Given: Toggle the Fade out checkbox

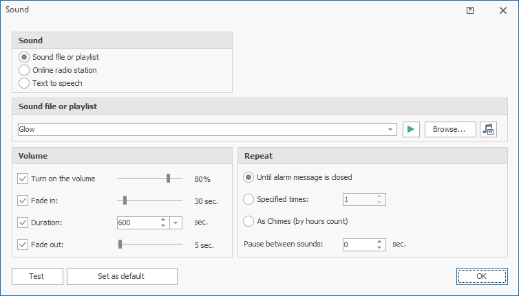Looking at the screenshot, I should click(23, 244).
